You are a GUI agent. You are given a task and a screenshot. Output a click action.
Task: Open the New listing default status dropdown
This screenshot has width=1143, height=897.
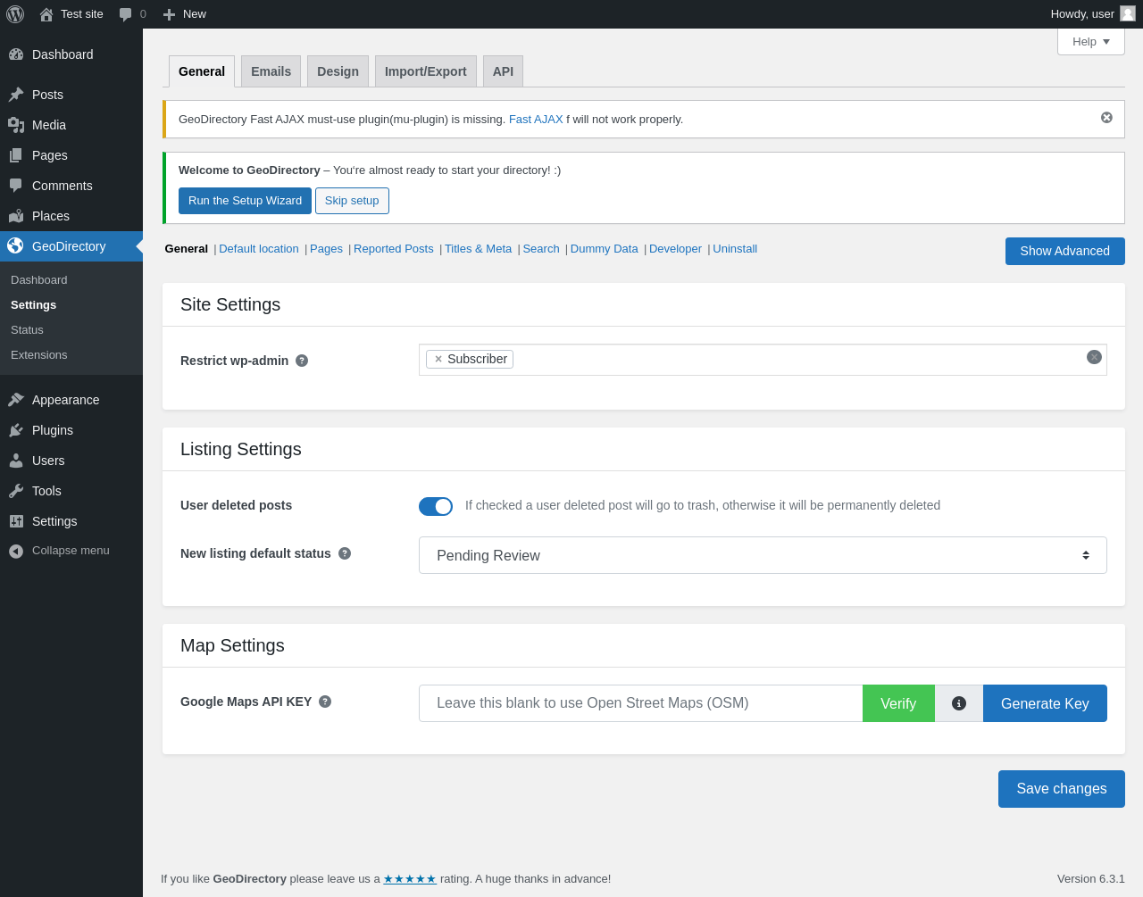click(x=763, y=555)
